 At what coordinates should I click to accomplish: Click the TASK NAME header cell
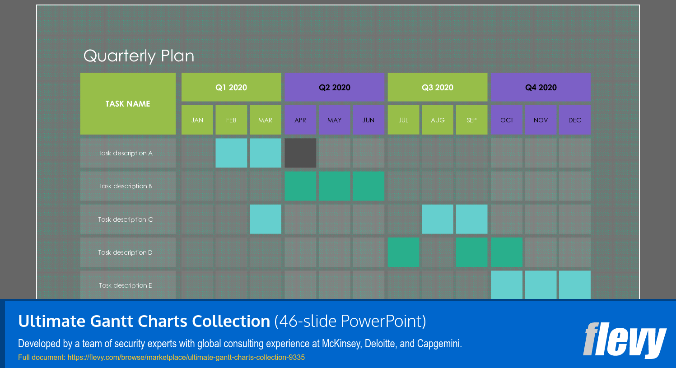[128, 103]
